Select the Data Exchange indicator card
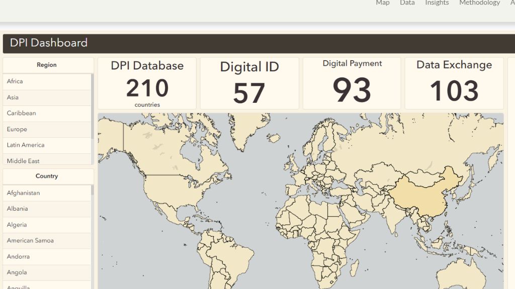This screenshot has height=289, width=515. point(454,83)
